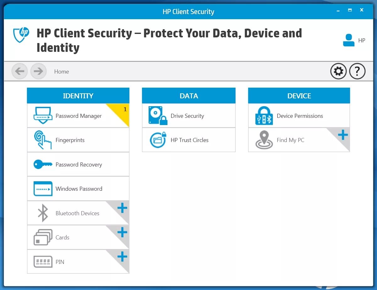Screen dimensions: 377x290
Task: Select the IDENTITY section header
Action: [78, 96]
